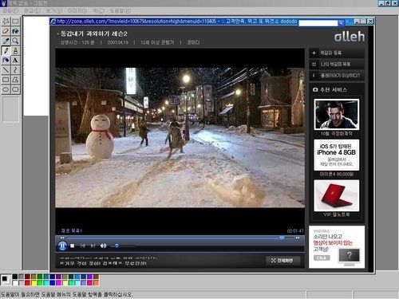Choose the Ellipse tool
Screen dimensions: 399x299
pos(6,89)
